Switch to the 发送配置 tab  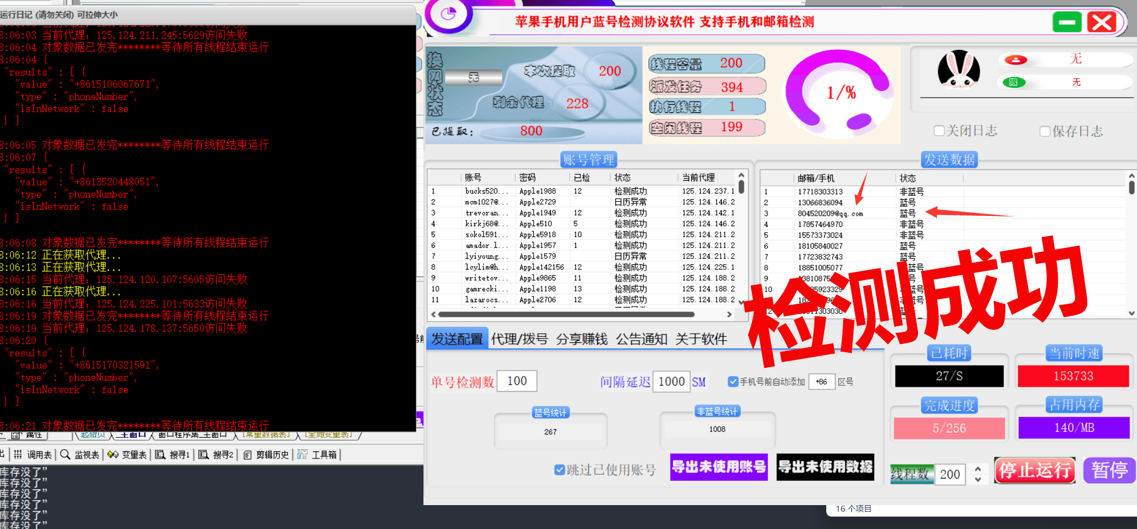[457, 340]
